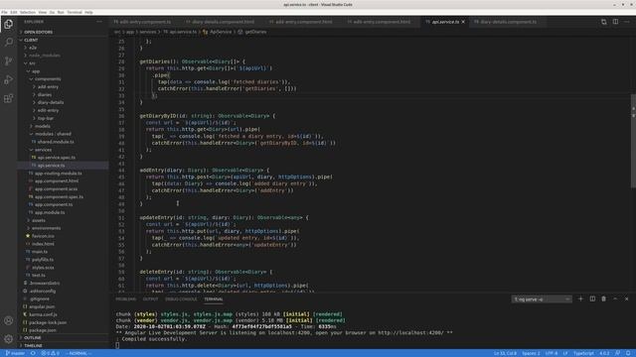
Task: Expand the models folder
Action: tap(42, 126)
